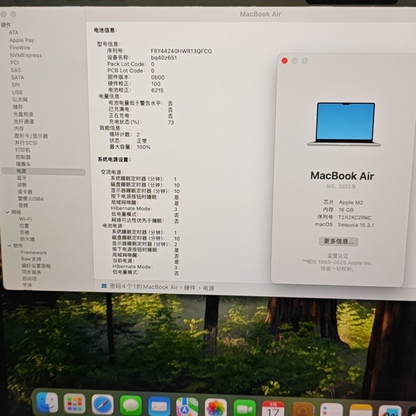416x416 pixels.
Task: Open Reminders from the Dock
Action: tap(331, 410)
